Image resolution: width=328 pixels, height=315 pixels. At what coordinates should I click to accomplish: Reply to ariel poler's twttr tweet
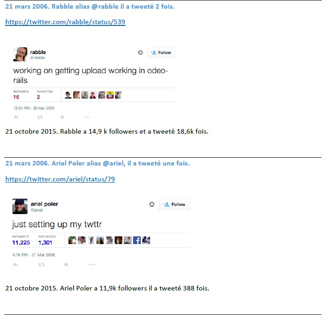[x=15, y=265]
